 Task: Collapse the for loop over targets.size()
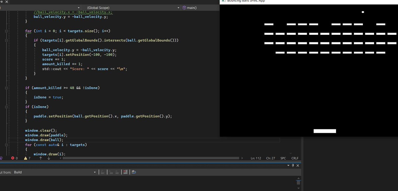[x=7, y=31]
